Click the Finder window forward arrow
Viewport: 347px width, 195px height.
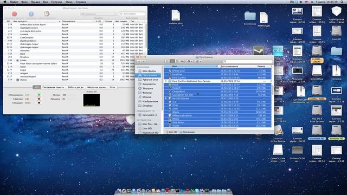pyautogui.click(x=144, y=61)
